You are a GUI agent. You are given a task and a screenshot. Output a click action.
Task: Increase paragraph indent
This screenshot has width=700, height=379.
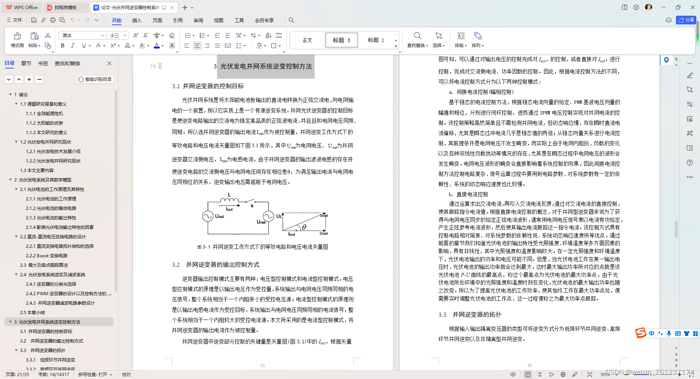coord(227,35)
